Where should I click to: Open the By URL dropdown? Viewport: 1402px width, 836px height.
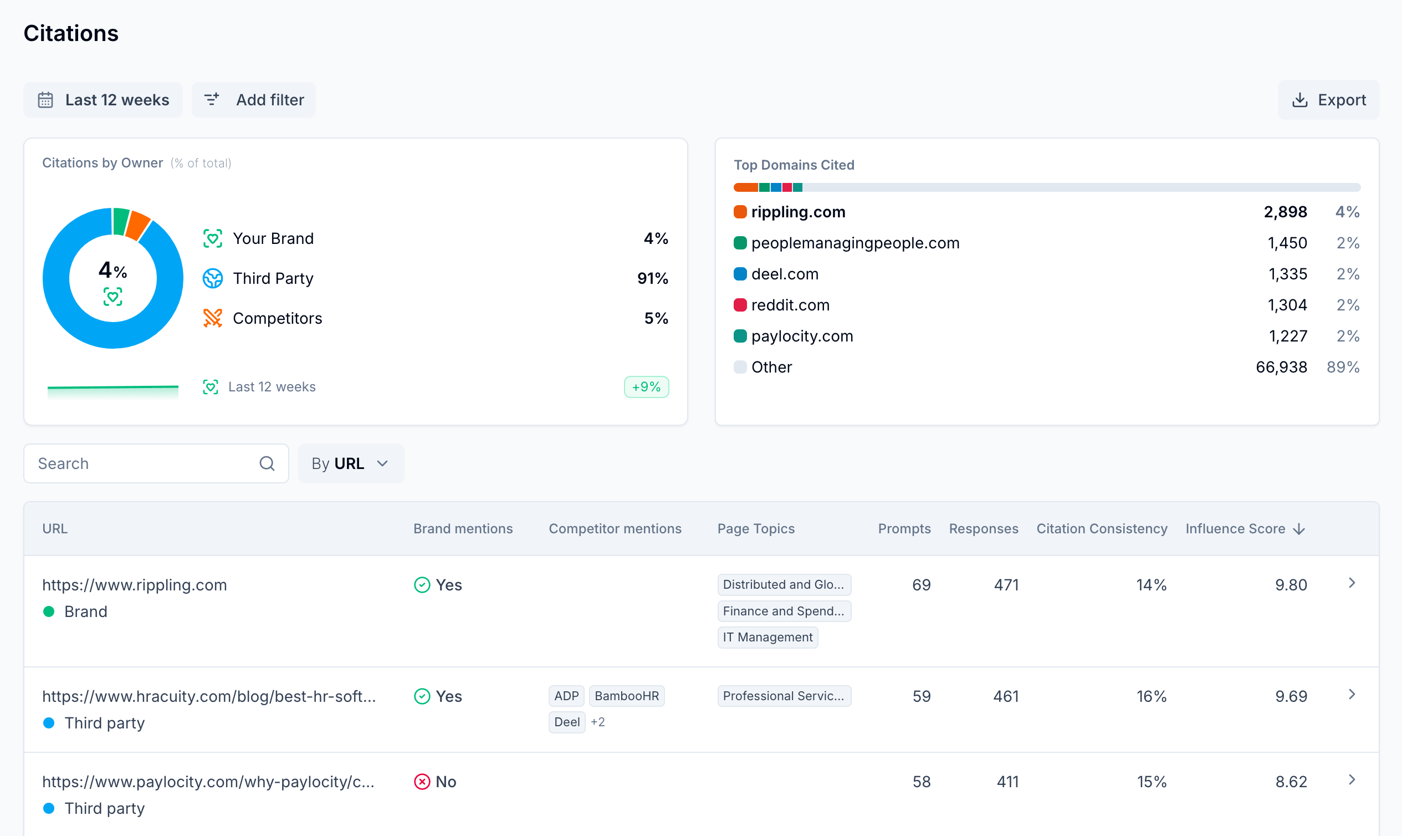coord(350,463)
